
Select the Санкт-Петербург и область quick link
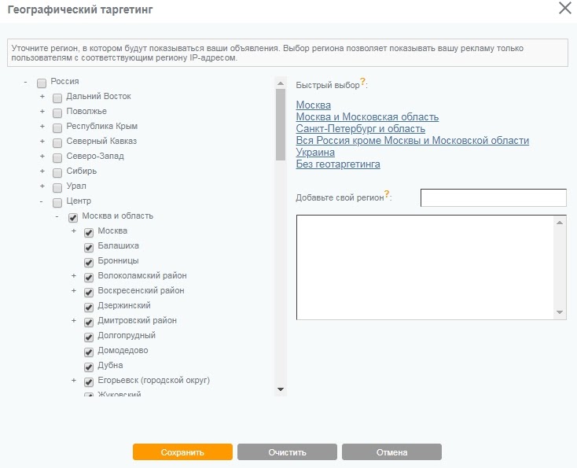click(x=360, y=128)
